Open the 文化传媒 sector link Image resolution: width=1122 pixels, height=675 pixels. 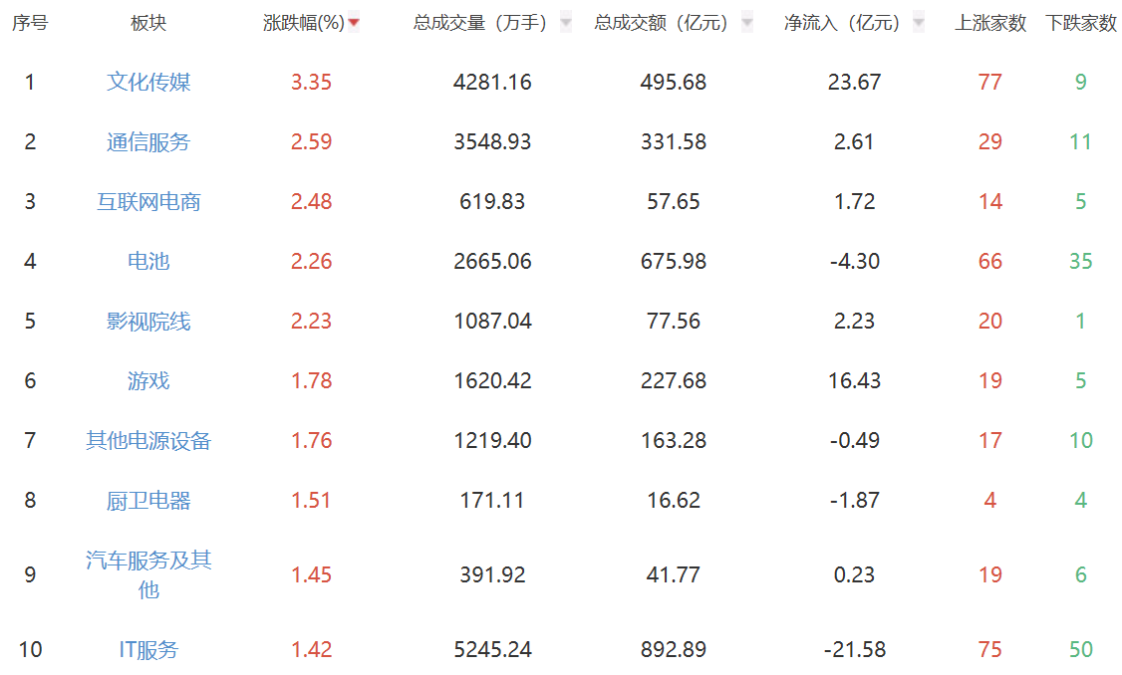[148, 82]
